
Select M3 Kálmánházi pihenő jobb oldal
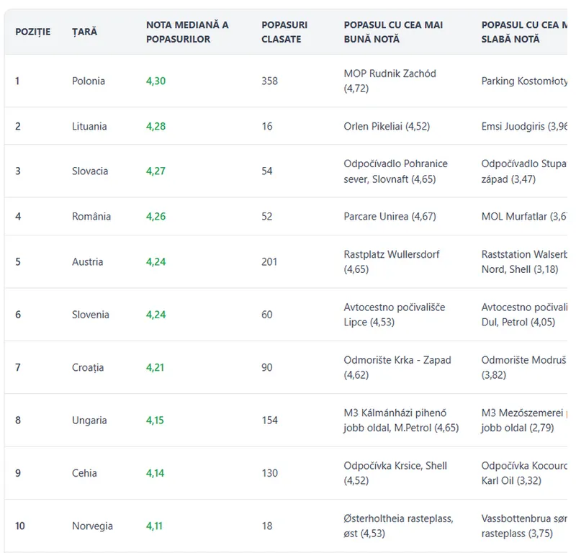(401, 421)
